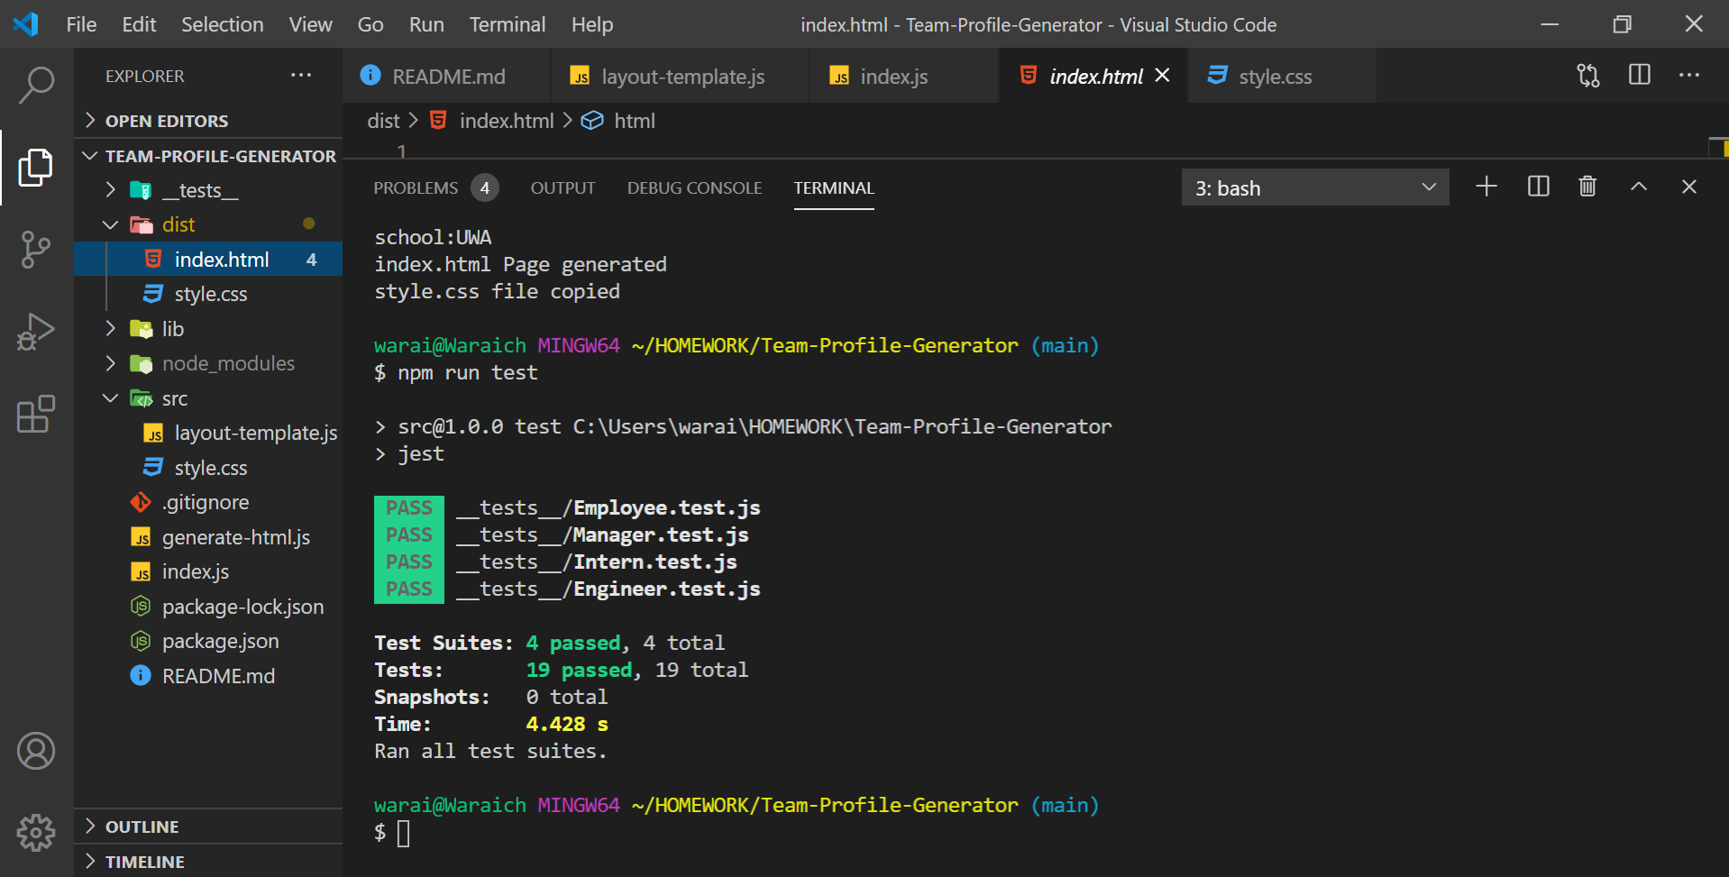Create a new terminal with the plus icon

coord(1486,187)
